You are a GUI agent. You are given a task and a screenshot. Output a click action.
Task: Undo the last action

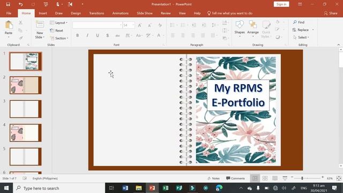click(20, 4)
